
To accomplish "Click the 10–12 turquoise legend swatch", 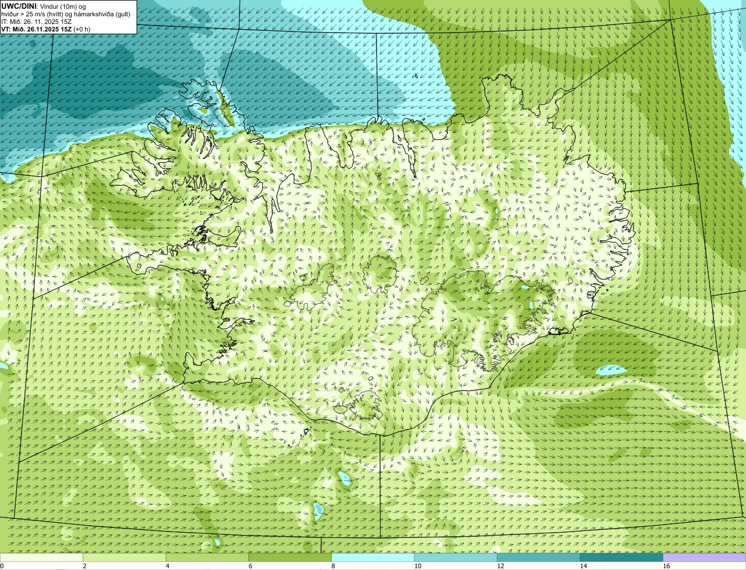I will pyautogui.click(x=456, y=557).
